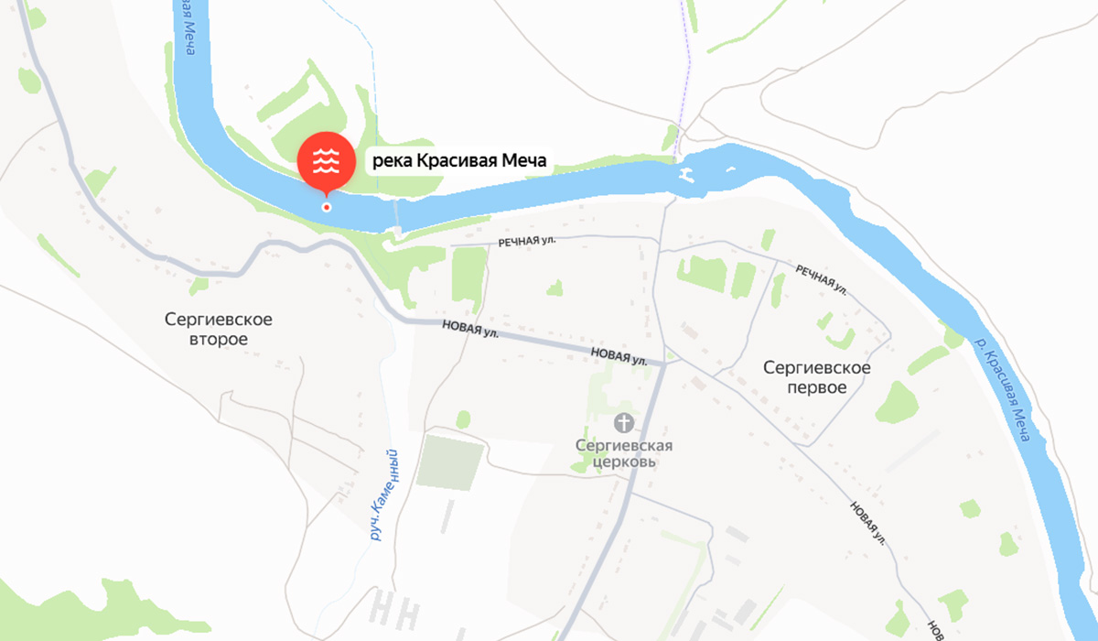Click the Красивая Меча label at top left
Image resolution: width=1098 pixels, height=641 pixels.
(x=188, y=26)
